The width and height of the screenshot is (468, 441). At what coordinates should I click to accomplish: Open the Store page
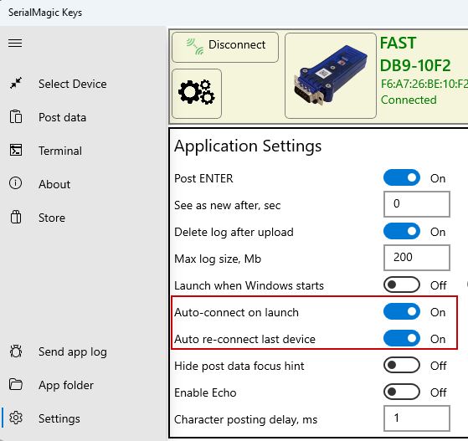(x=52, y=218)
